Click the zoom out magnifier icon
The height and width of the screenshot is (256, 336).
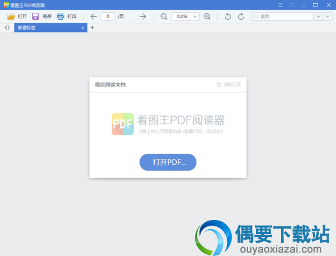(x=164, y=16)
